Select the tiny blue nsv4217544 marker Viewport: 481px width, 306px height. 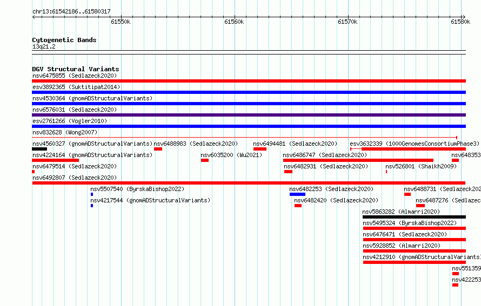pyautogui.click(x=92, y=206)
